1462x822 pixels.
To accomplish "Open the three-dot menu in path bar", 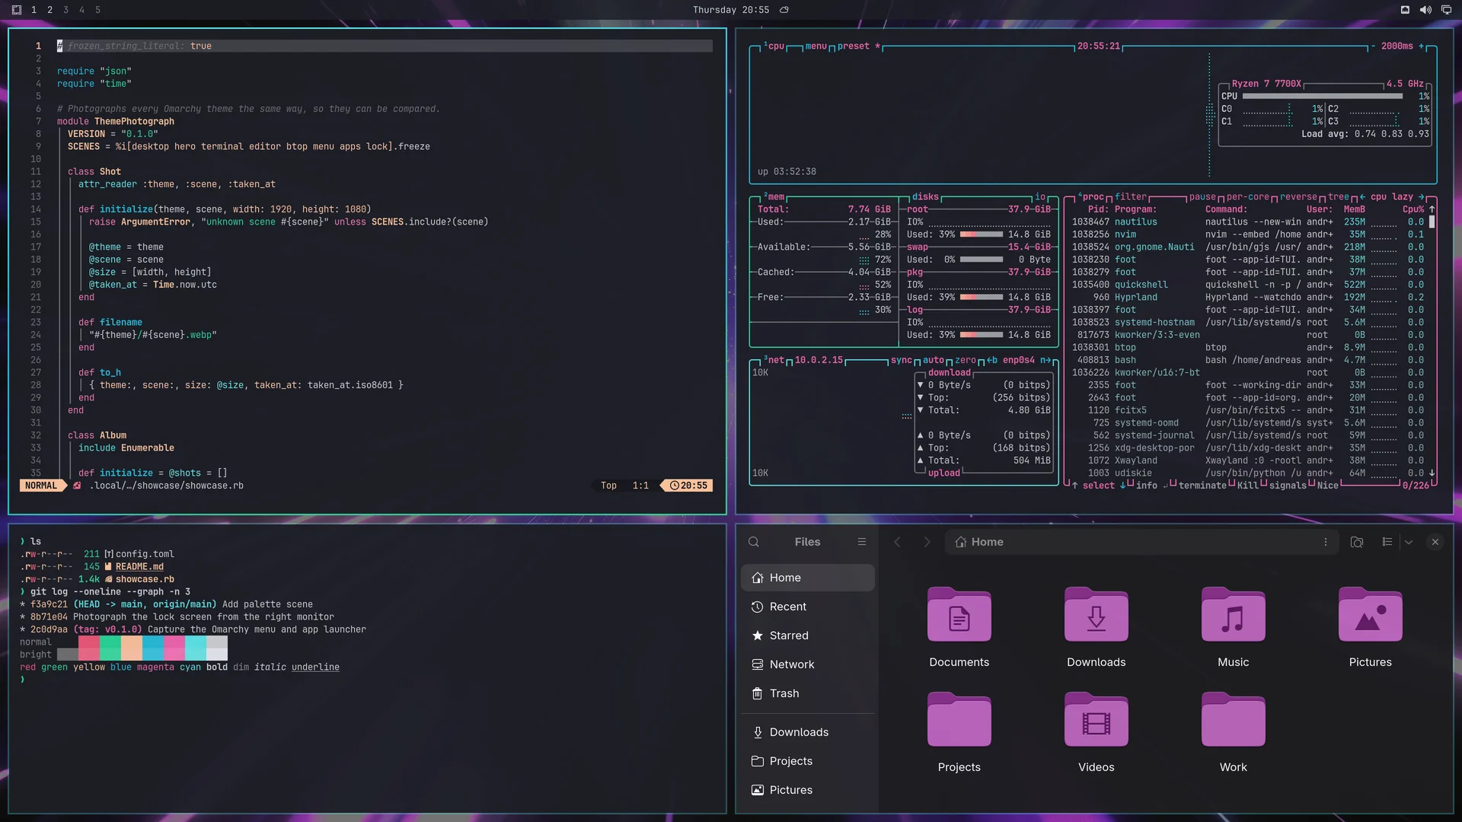I will click(1326, 542).
